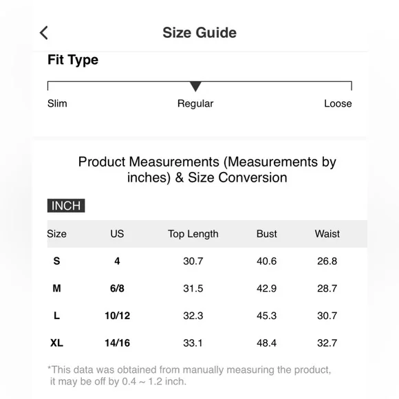This screenshot has width=399, height=399.
Task: Click the US column header
Action: pos(117,234)
